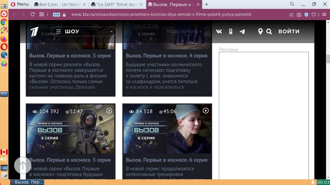The height and width of the screenshot is (185, 330).
Task: Open a new tab with plus button
Action: (x=207, y=4)
